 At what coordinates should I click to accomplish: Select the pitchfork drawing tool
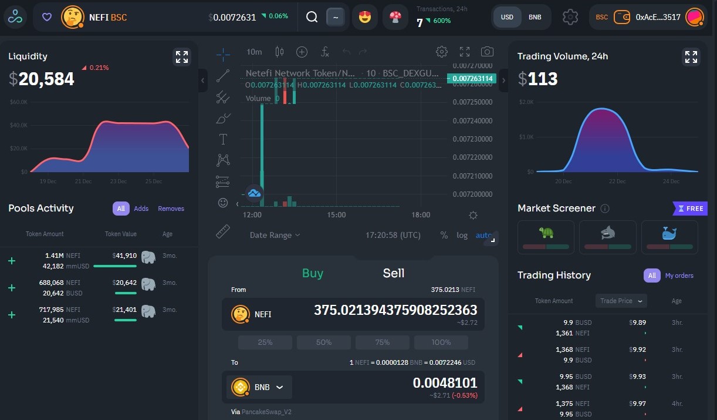point(223,97)
